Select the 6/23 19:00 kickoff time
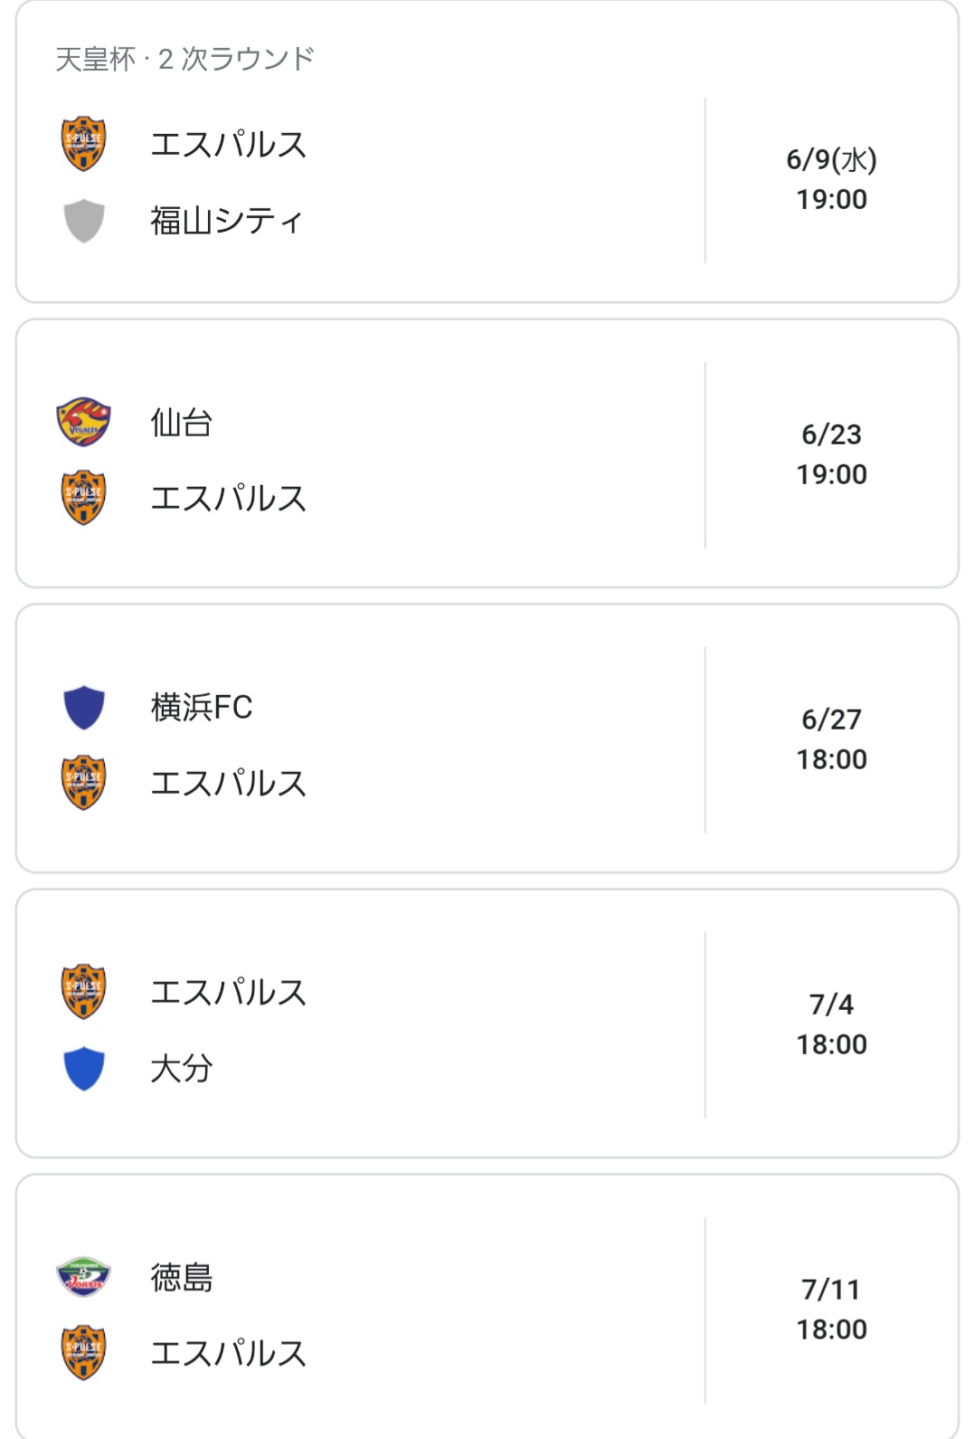Viewport: 974px width, 1439px height. coord(831,454)
